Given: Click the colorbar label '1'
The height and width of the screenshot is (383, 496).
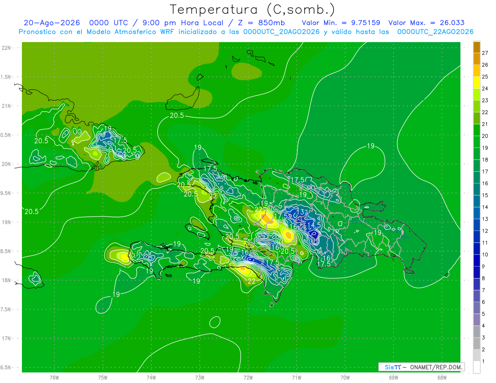Looking at the screenshot, I should click(484, 362).
